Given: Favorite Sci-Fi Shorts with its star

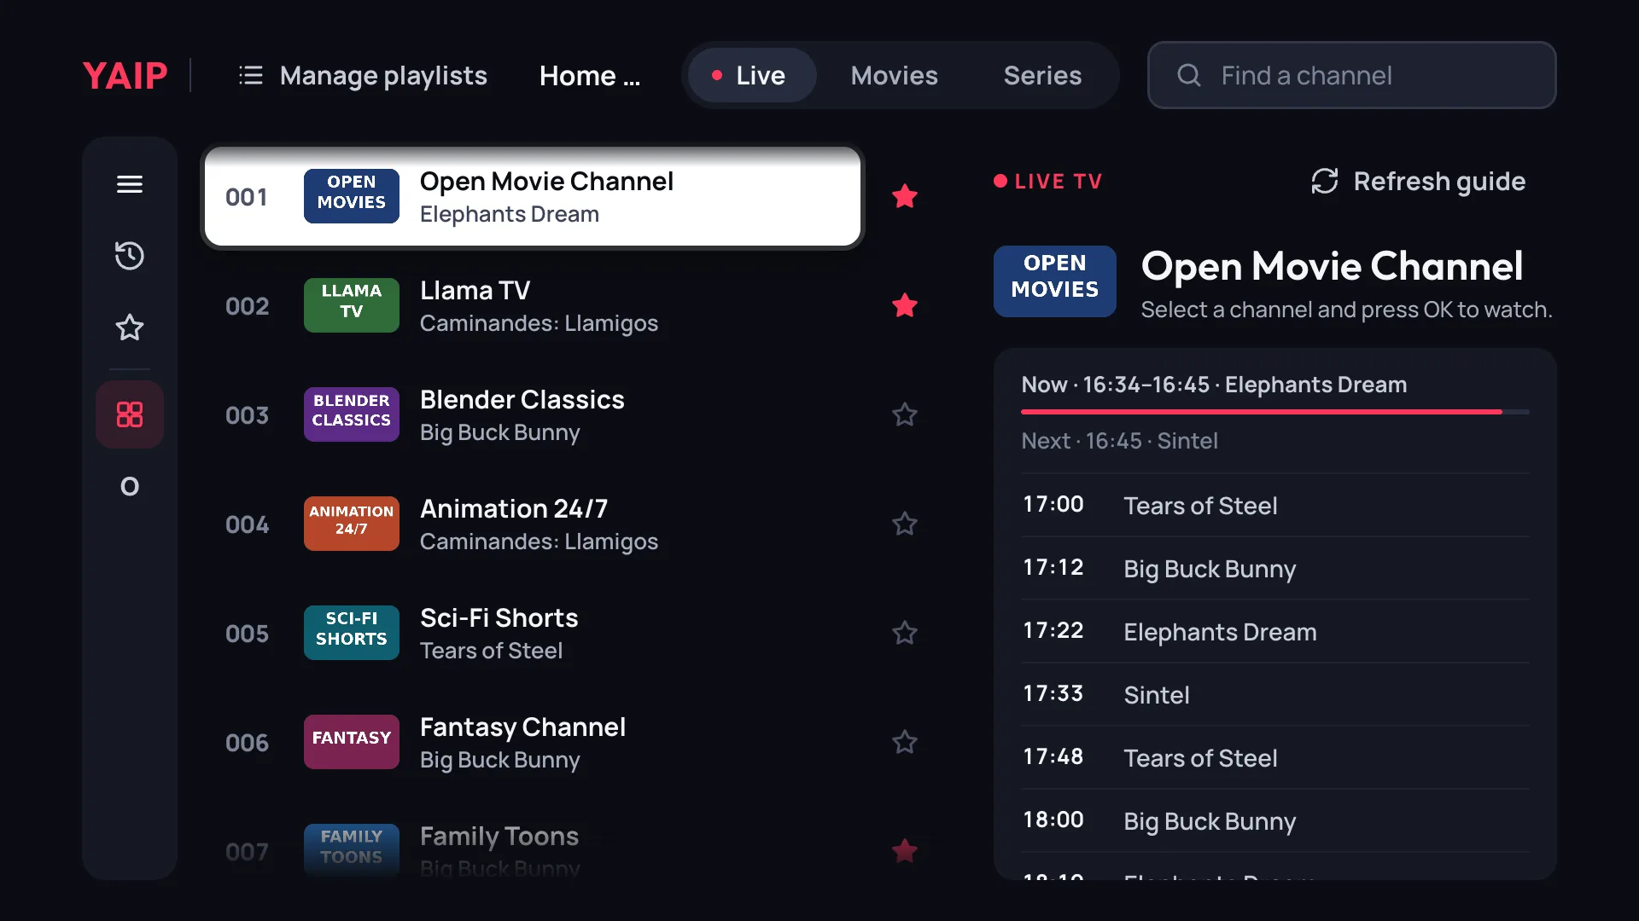Looking at the screenshot, I should click(905, 633).
